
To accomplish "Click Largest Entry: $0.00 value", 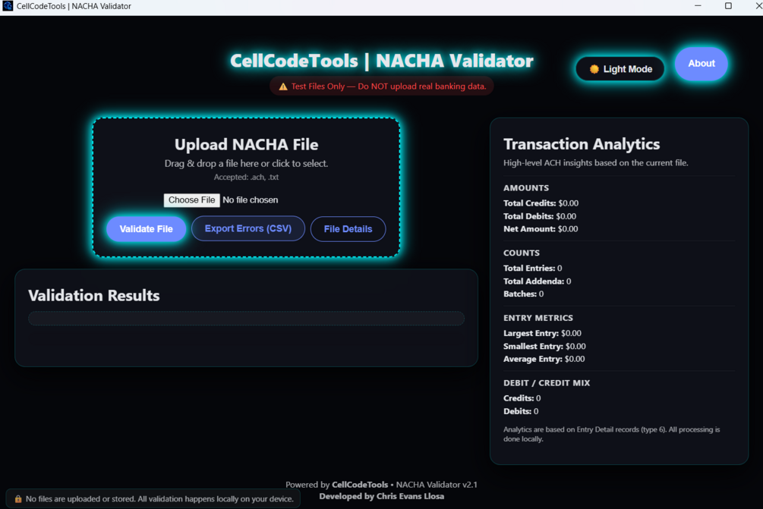I will coord(542,334).
